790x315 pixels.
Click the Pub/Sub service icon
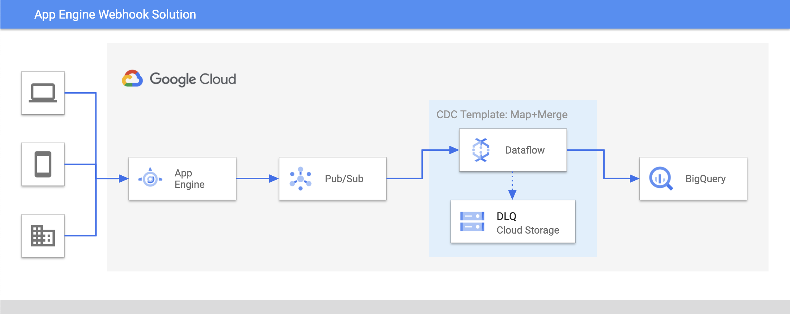click(301, 179)
